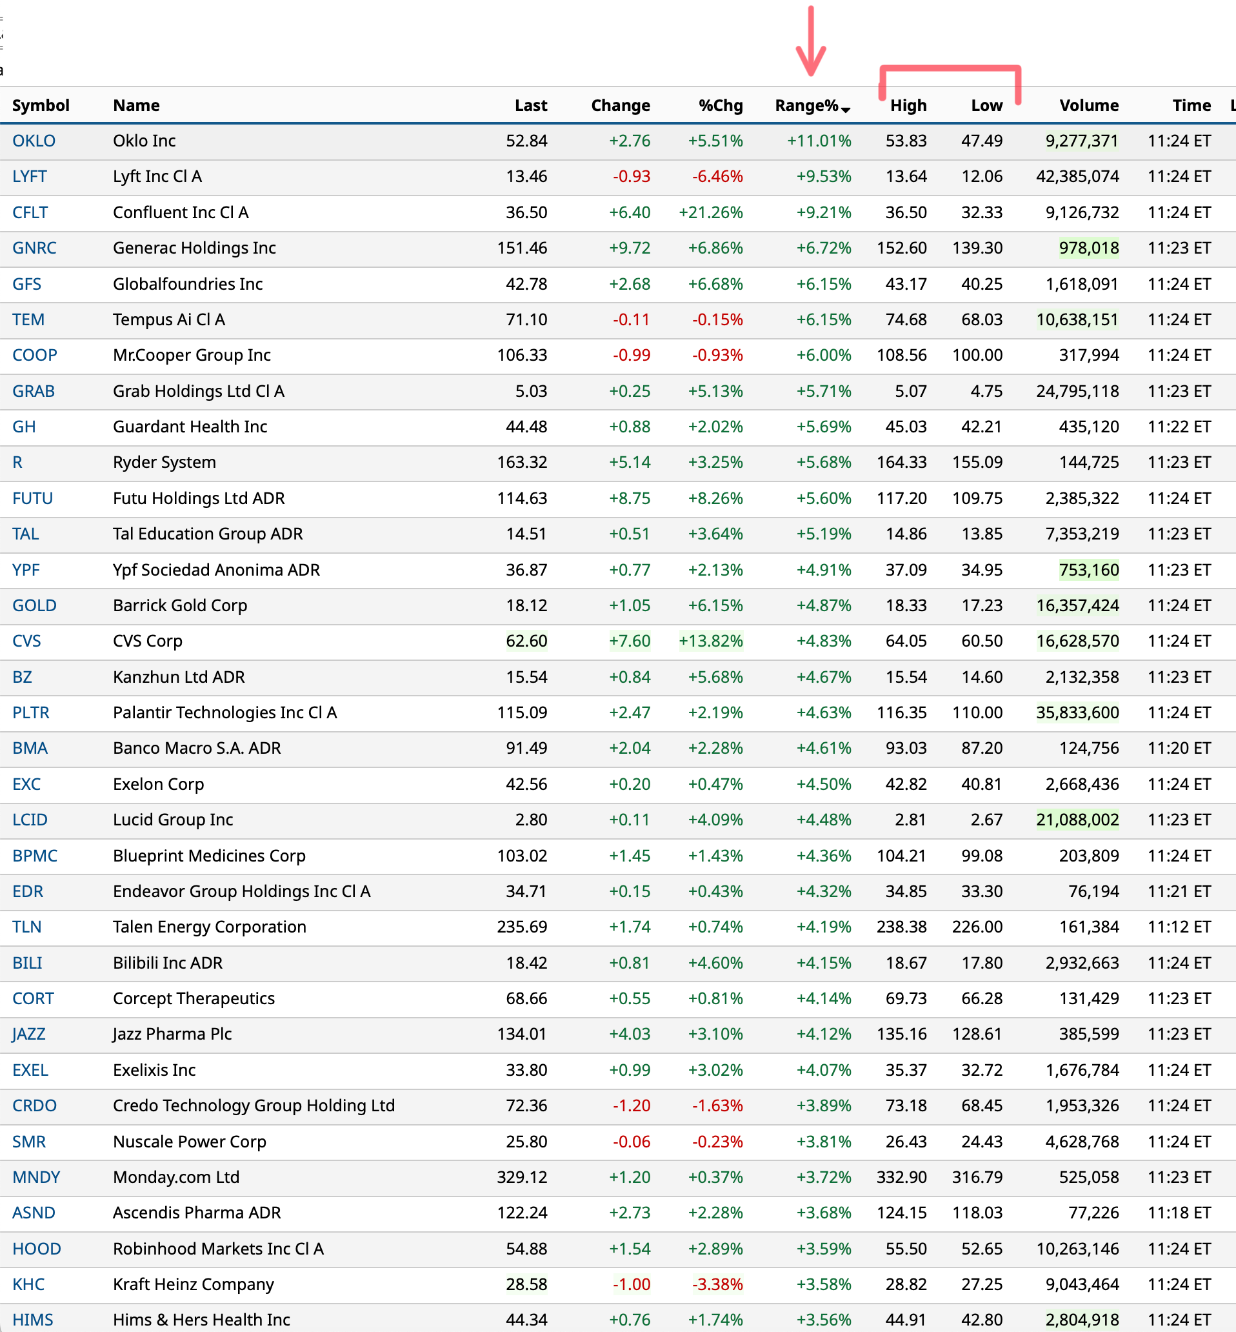The height and width of the screenshot is (1332, 1236).
Task: Open the HIMS ticker symbol link
Action: pos(32,1319)
